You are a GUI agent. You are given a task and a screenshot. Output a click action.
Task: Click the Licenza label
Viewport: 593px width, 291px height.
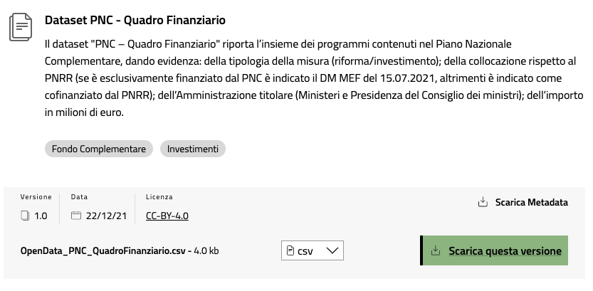coord(159,197)
